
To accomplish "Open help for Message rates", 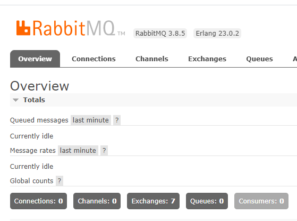I will point(104,151).
